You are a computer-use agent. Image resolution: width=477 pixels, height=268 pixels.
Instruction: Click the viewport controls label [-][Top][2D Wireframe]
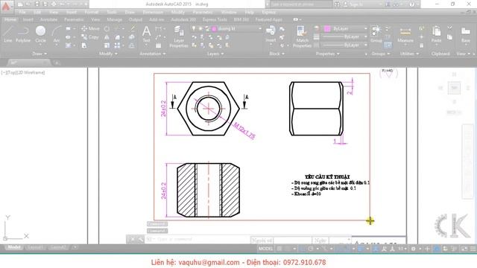pos(23,73)
